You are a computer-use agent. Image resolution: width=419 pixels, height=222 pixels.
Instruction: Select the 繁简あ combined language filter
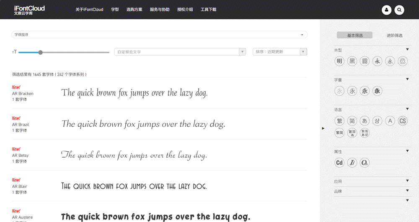click(352, 133)
